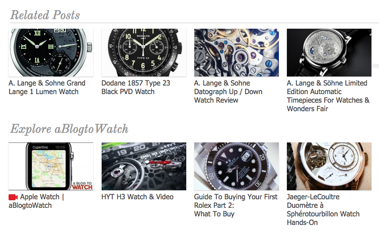Open the Datograph movement close-up thumbnail

(x=237, y=52)
